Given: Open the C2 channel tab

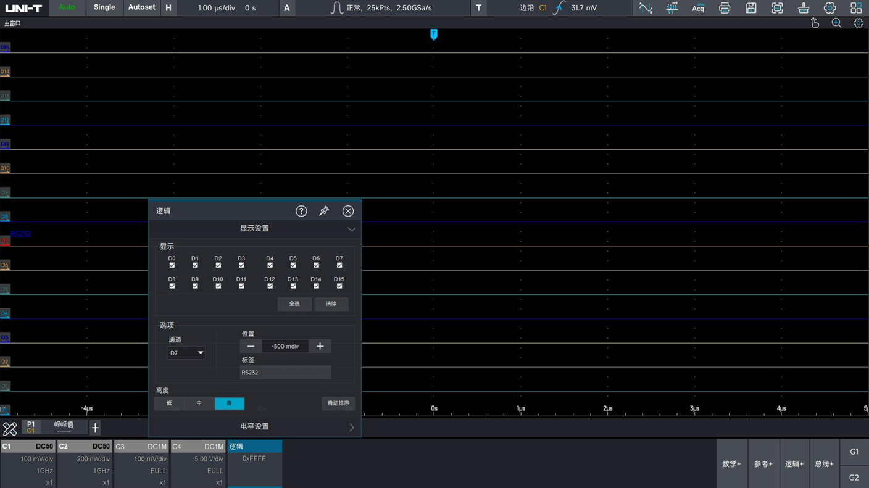Looking at the screenshot, I should click(85, 464).
